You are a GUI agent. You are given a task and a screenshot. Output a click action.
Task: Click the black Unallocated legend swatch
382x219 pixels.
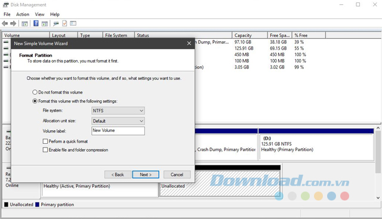tap(7, 205)
